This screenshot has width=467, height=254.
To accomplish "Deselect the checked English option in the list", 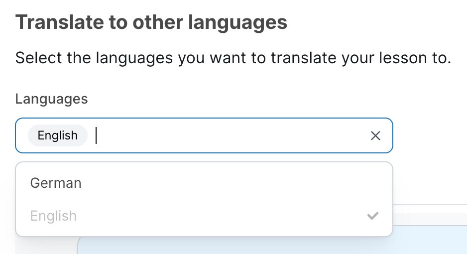I will [x=53, y=216].
